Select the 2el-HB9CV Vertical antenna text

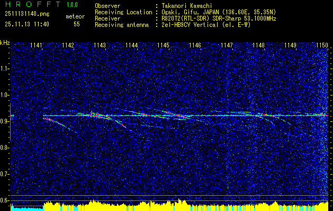pyautogui.click(x=206, y=25)
